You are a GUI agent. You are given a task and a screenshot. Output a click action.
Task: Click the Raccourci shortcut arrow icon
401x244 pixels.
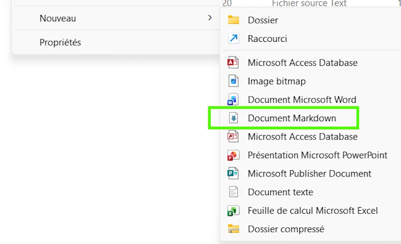point(233,39)
